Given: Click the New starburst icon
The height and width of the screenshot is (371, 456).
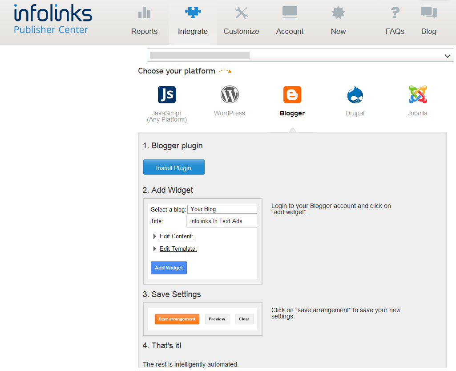Looking at the screenshot, I should pos(338,13).
